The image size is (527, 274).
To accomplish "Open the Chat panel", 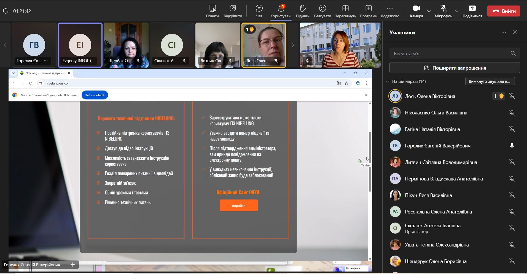I will [x=259, y=11].
